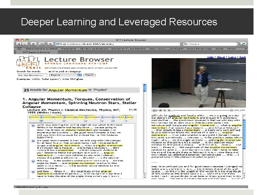The width and height of the screenshot is (260, 195).
Task: Click the small icon under the second segment
Action: click(x=64, y=121)
